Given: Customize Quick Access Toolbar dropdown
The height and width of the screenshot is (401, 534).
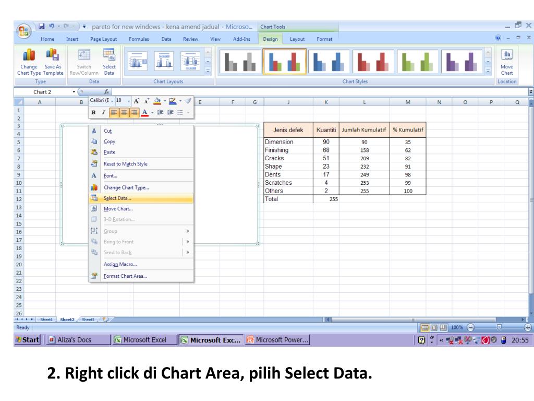Looking at the screenshot, I should pyautogui.click(x=84, y=26).
